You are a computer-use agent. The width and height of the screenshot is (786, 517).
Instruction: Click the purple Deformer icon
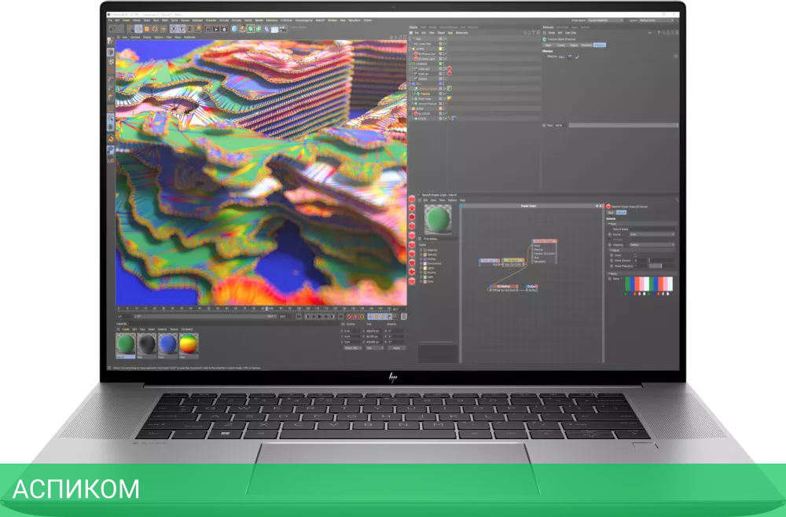point(266,28)
